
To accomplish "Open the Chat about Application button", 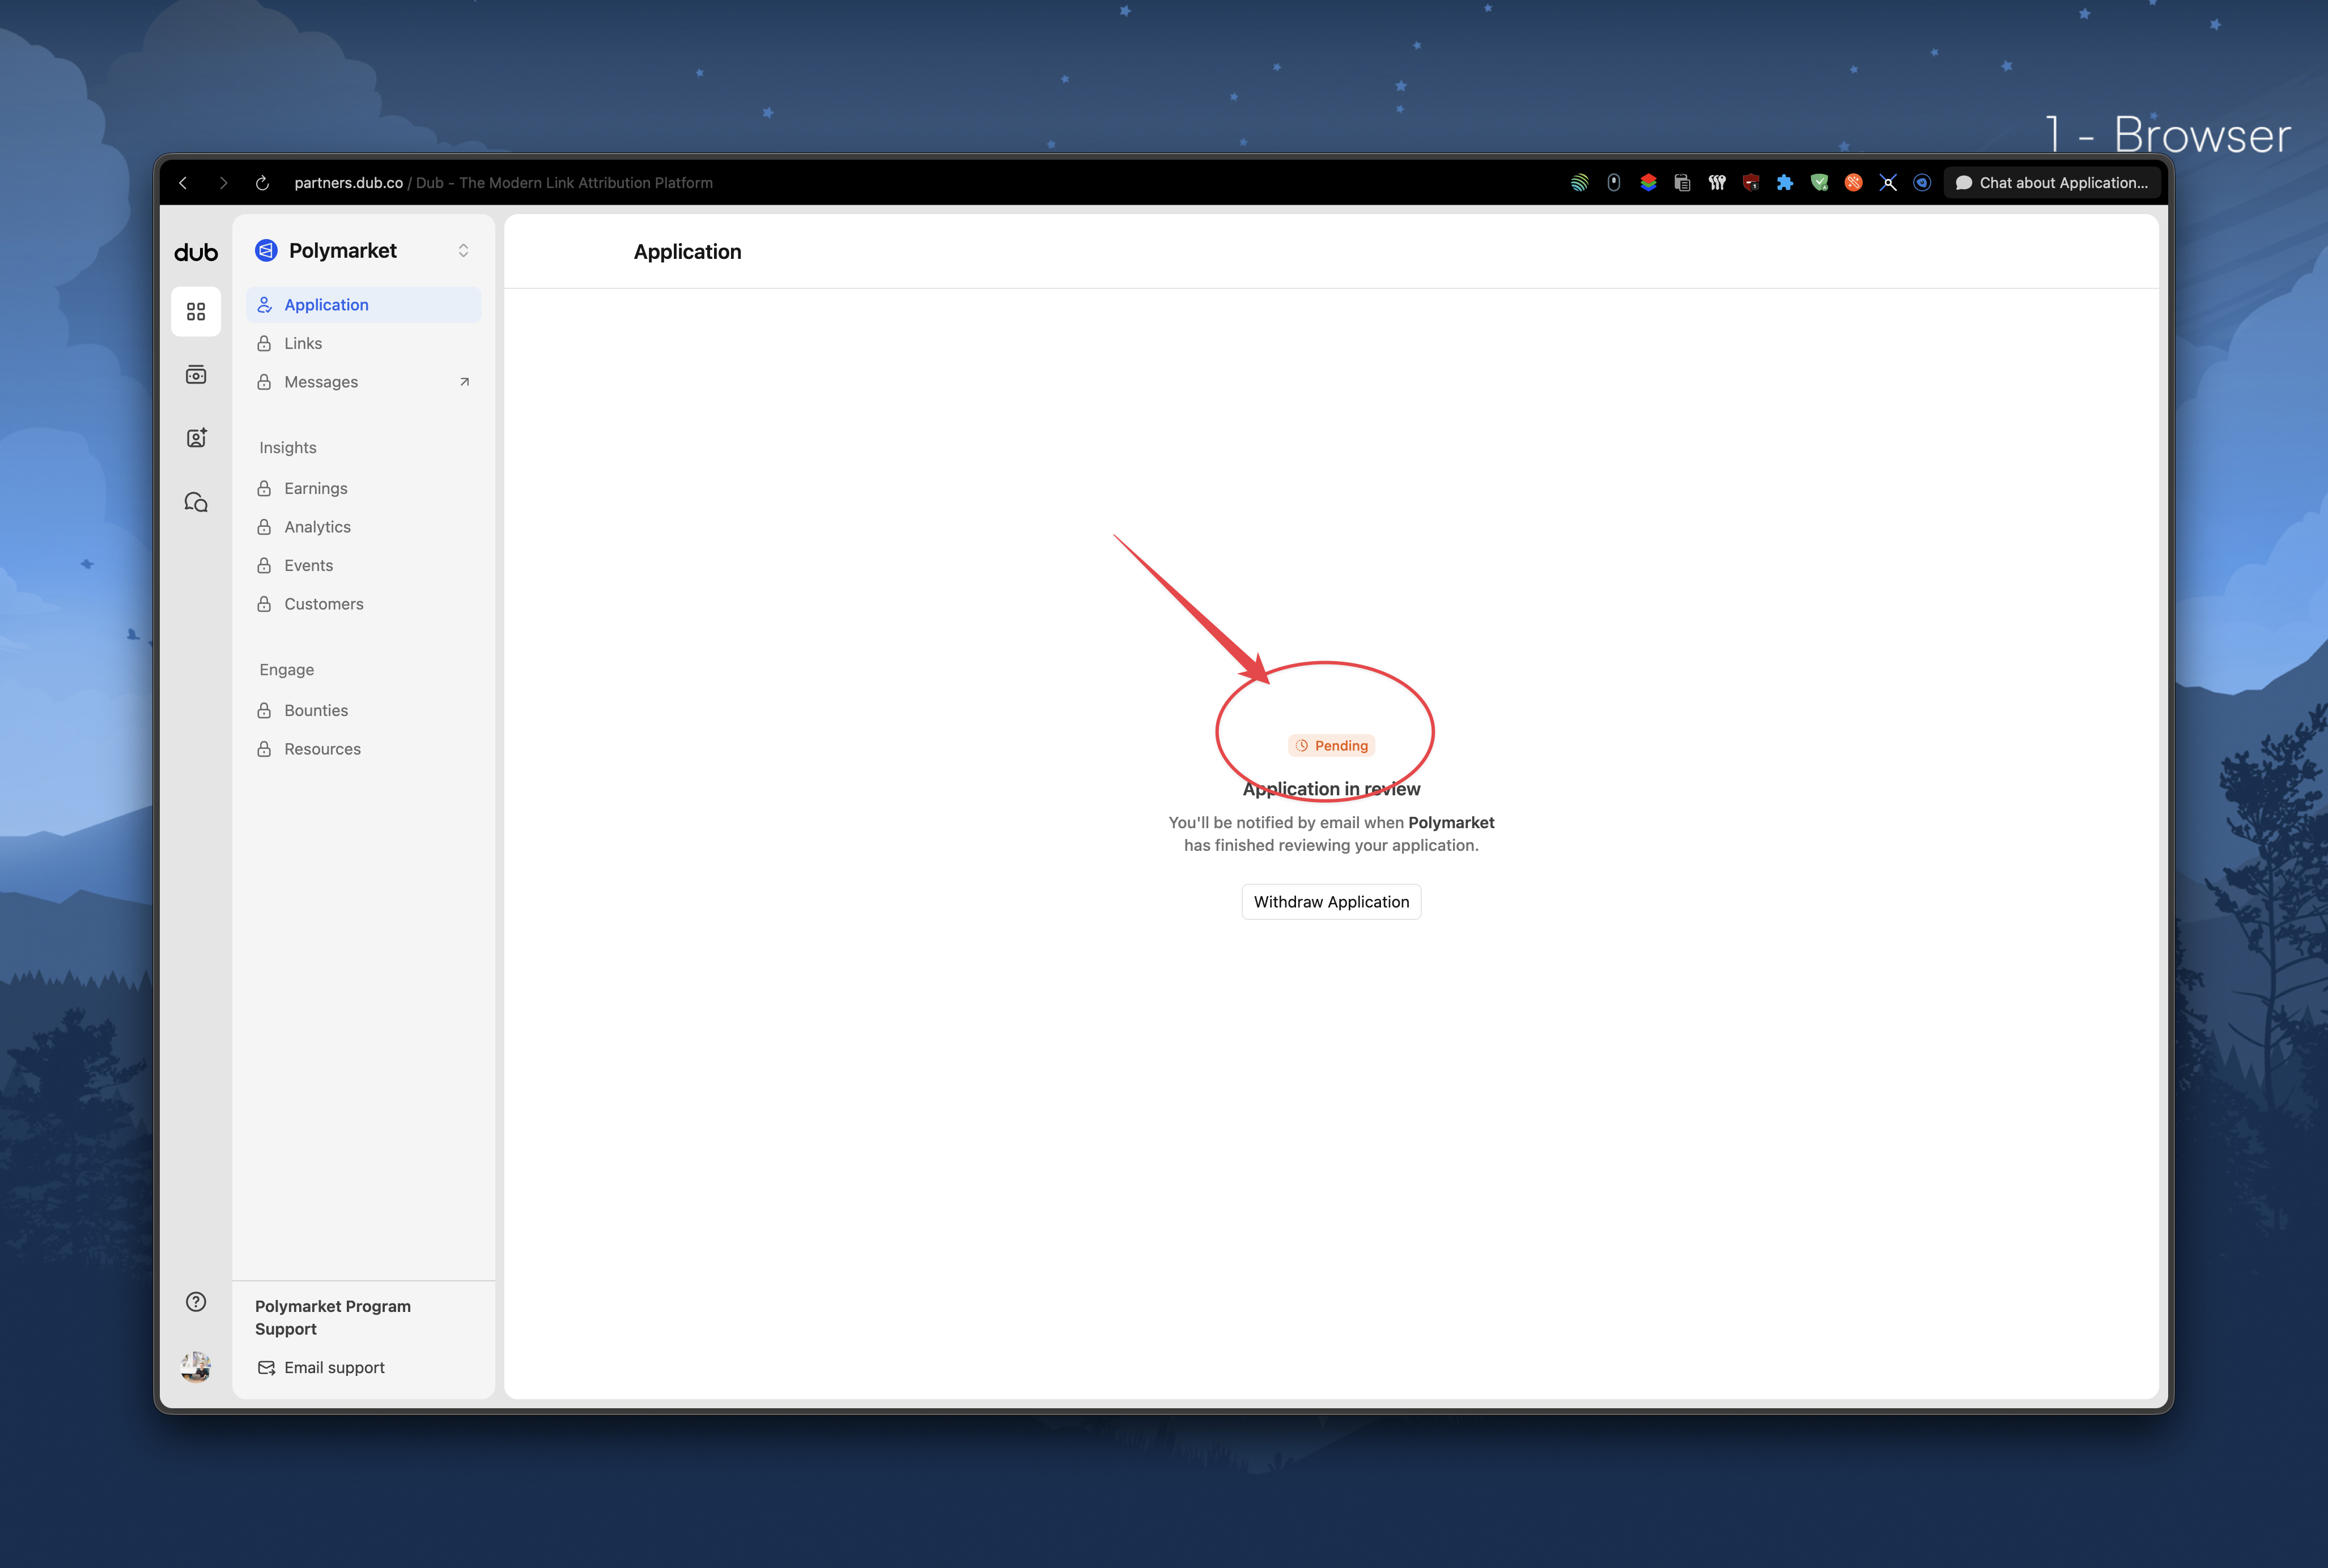I will [2052, 183].
